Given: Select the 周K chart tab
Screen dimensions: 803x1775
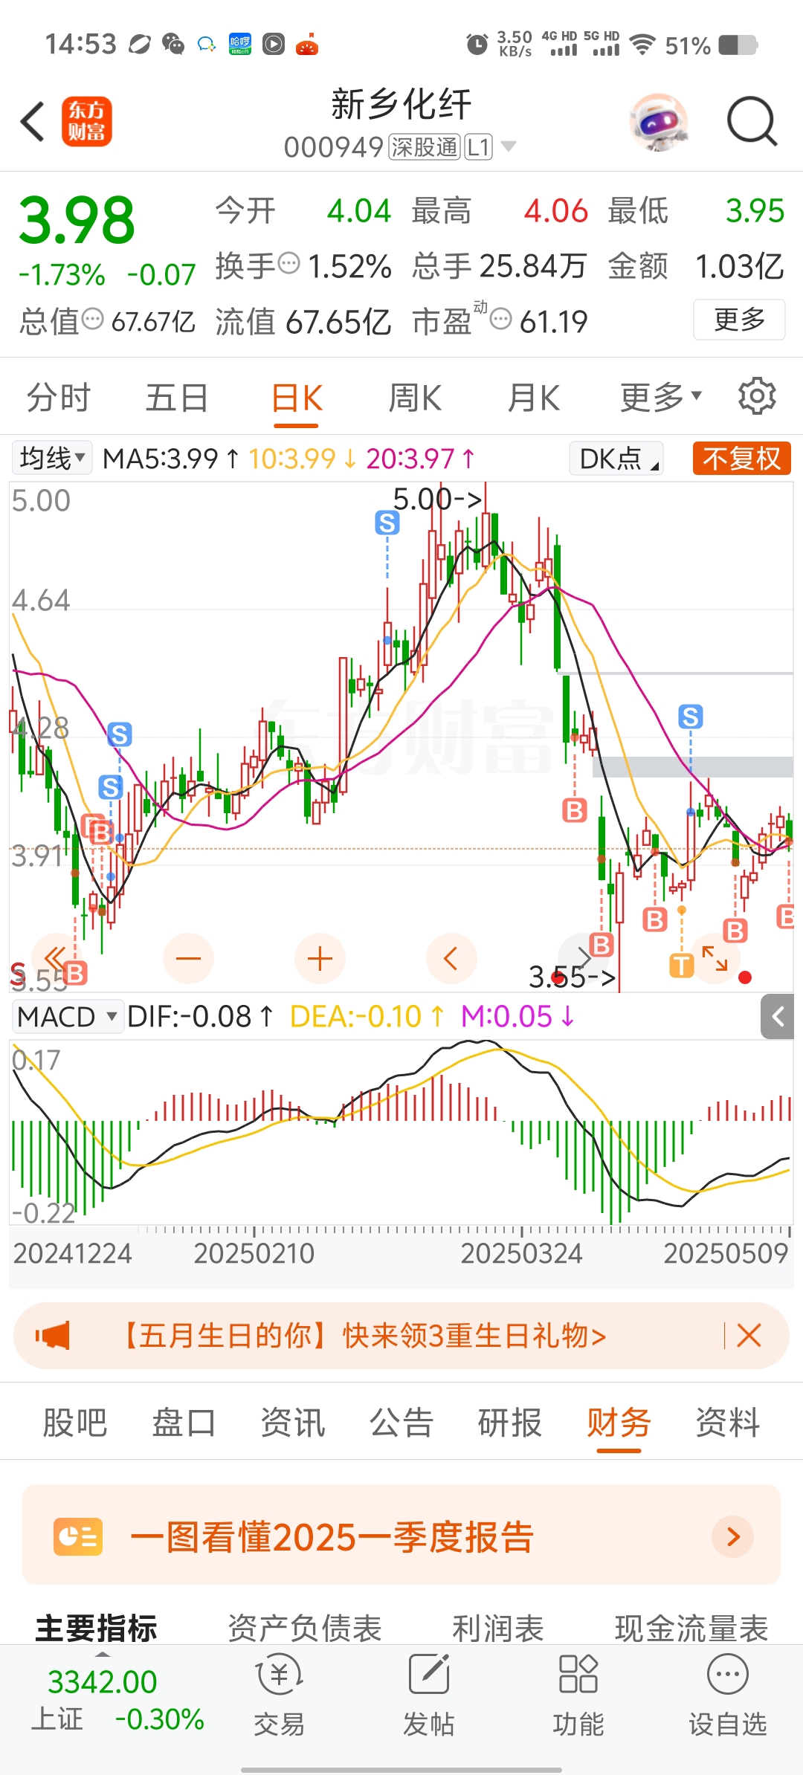Looking at the screenshot, I should tap(415, 398).
